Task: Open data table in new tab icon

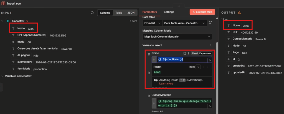Action: pos(210,22)
